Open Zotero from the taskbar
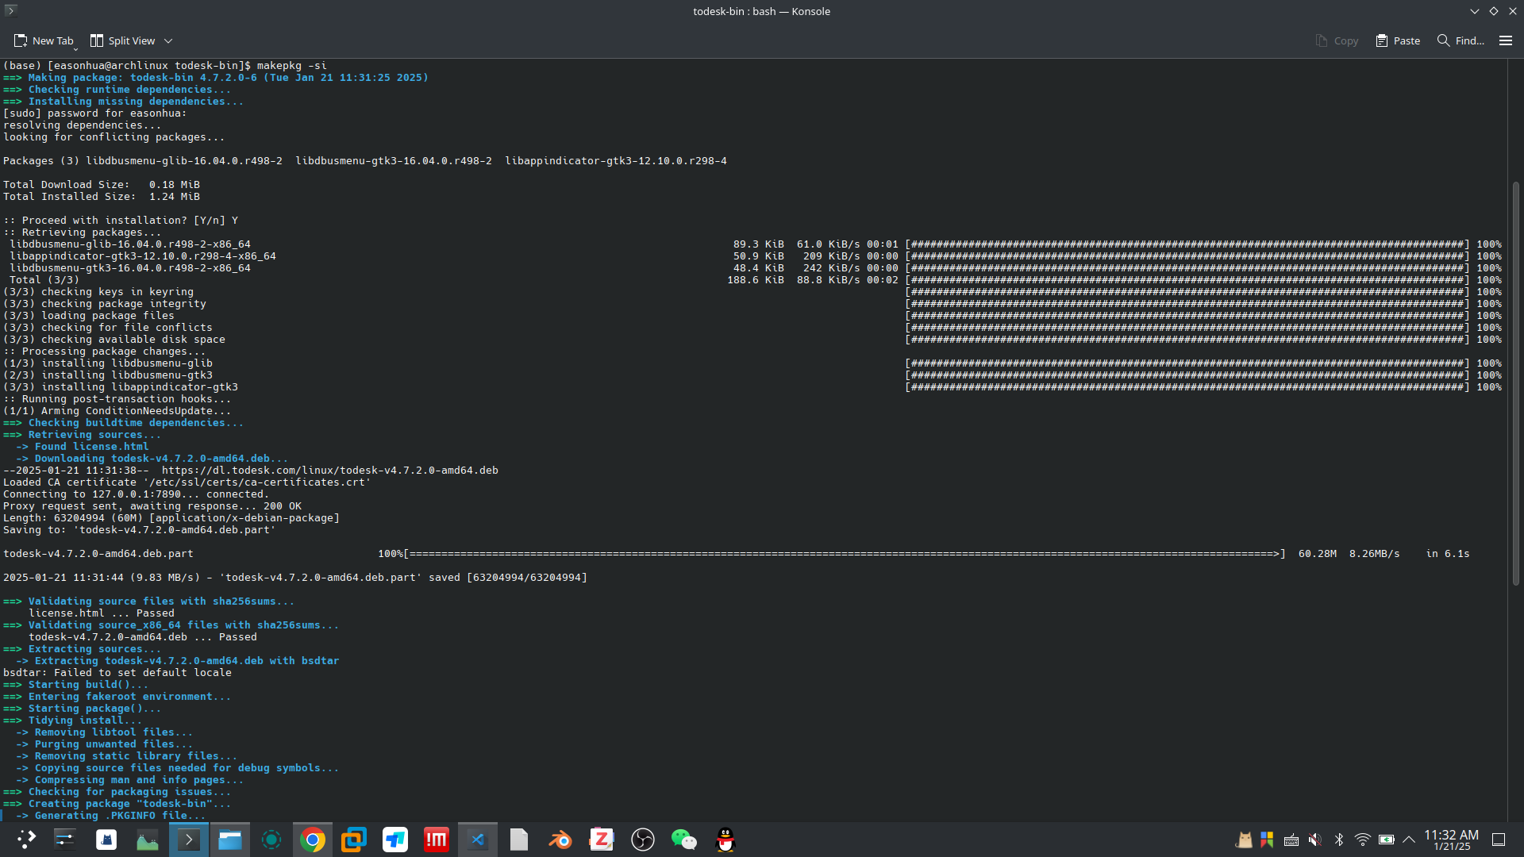 (602, 840)
